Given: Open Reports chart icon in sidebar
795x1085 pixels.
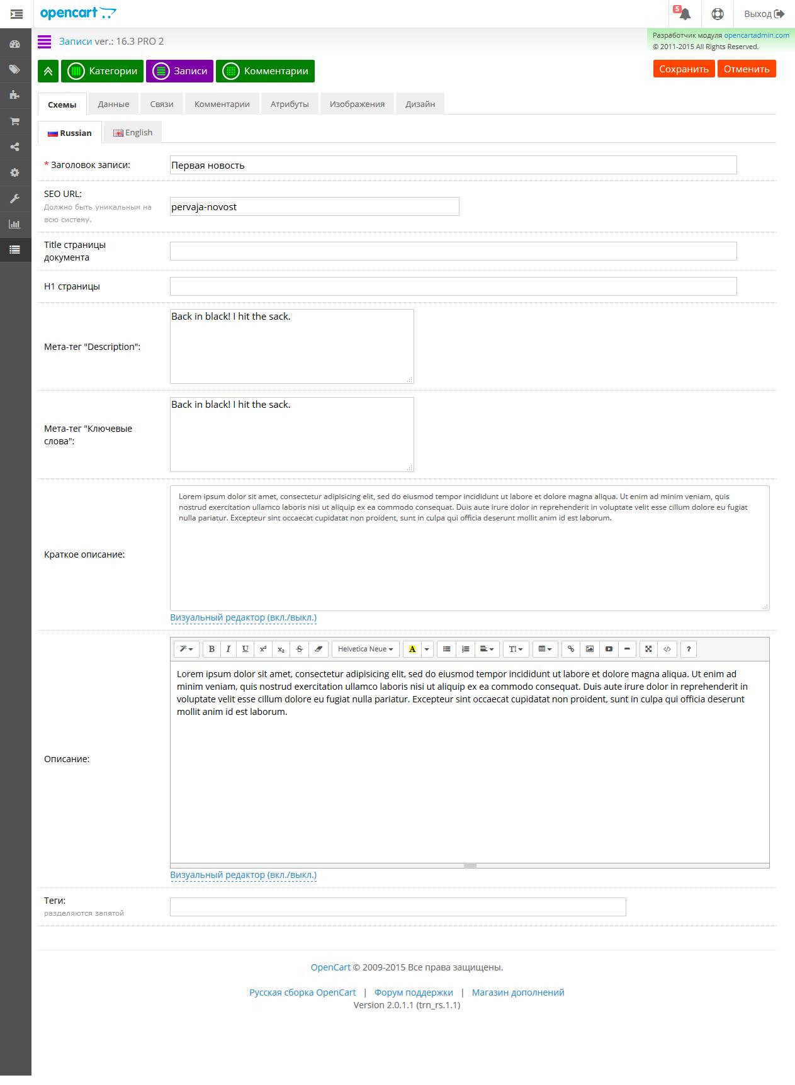Looking at the screenshot, I should pyautogui.click(x=14, y=224).
